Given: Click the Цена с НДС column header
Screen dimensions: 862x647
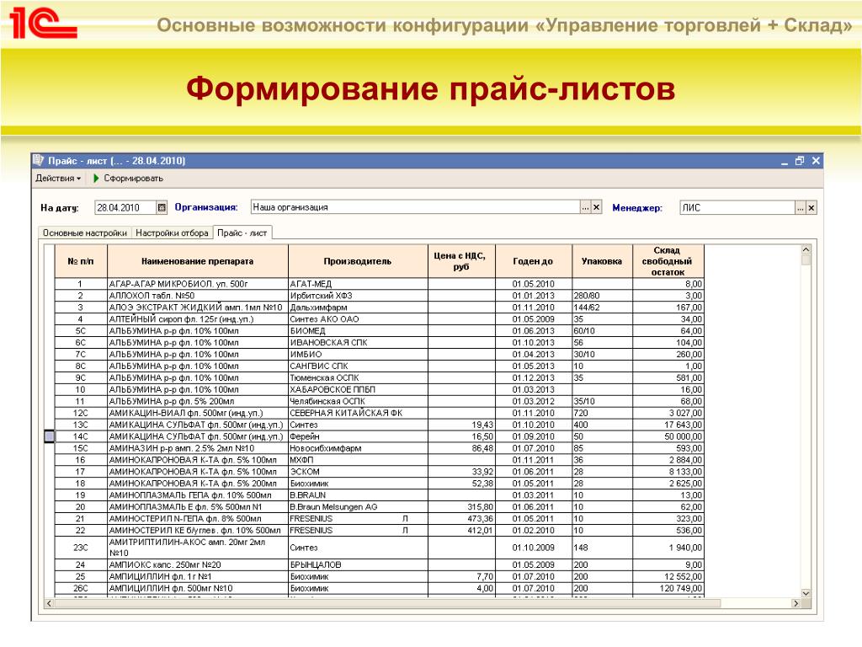Looking at the screenshot, I should point(461,261).
